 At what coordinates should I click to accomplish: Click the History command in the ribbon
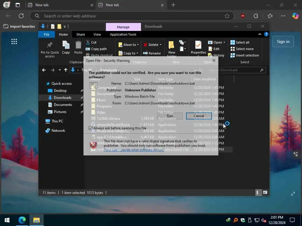coord(216,55)
